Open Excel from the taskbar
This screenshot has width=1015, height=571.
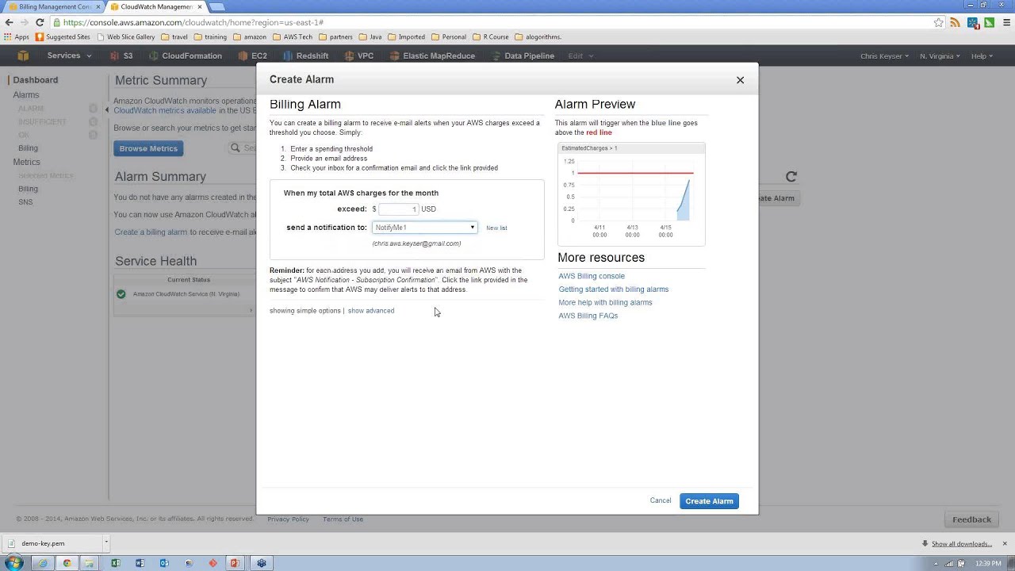click(116, 563)
